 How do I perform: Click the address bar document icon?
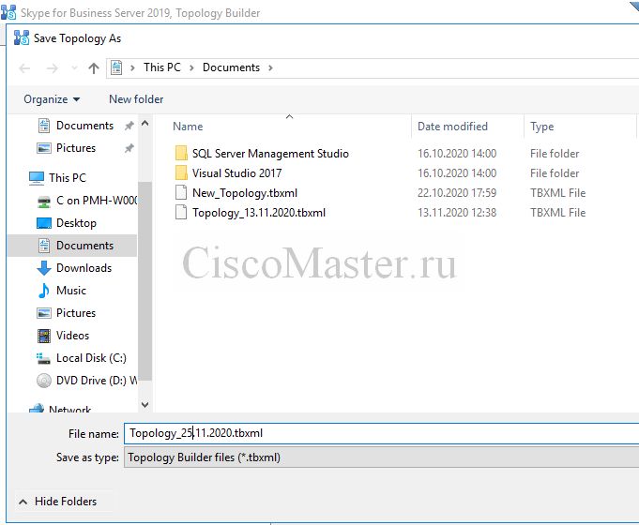[116, 67]
